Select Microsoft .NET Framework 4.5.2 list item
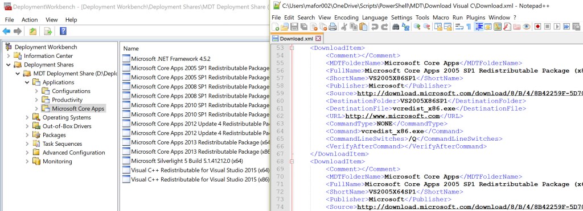583x211 pixels. click(x=171, y=58)
